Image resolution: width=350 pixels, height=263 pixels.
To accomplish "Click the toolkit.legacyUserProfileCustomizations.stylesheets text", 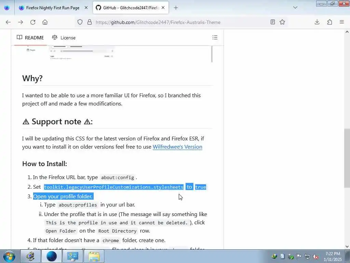I will 113,187.
